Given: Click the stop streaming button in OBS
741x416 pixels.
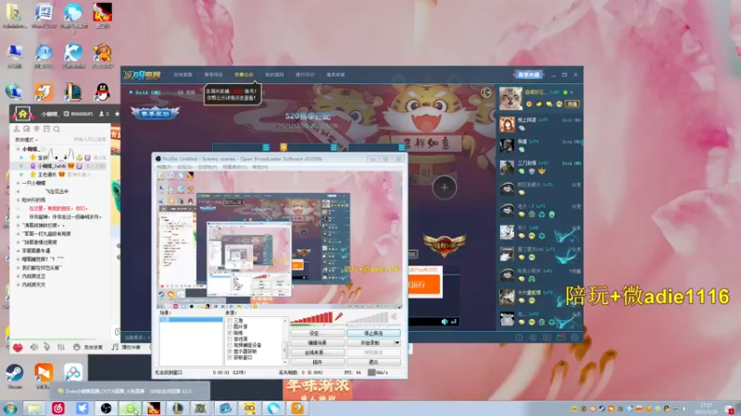Looking at the screenshot, I should coord(373,334).
